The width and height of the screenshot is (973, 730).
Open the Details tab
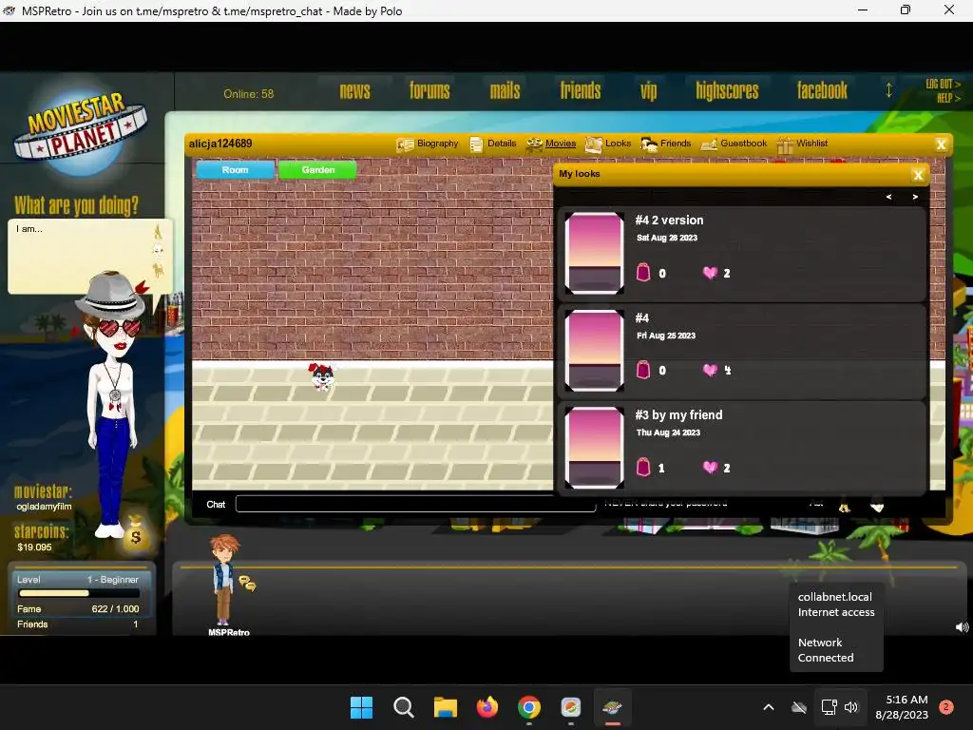pyautogui.click(x=493, y=144)
